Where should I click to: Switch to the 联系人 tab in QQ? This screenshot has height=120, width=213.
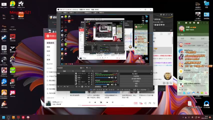pos(193,39)
